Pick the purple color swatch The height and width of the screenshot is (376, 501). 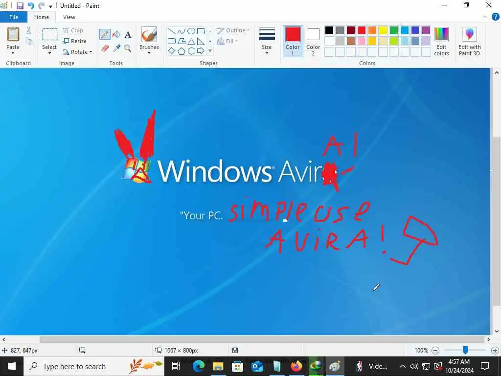coord(426,30)
